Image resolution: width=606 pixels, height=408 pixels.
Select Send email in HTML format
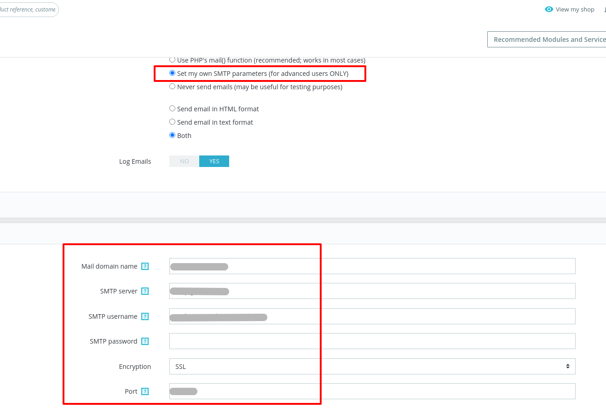[x=173, y=109]
